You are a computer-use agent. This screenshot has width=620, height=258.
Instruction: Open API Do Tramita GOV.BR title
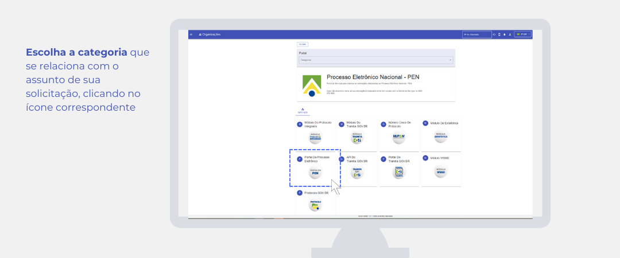pos(357,159)
